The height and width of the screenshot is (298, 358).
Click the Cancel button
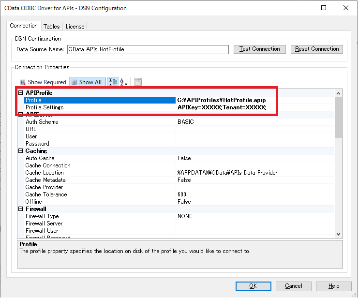coord(293,286)
